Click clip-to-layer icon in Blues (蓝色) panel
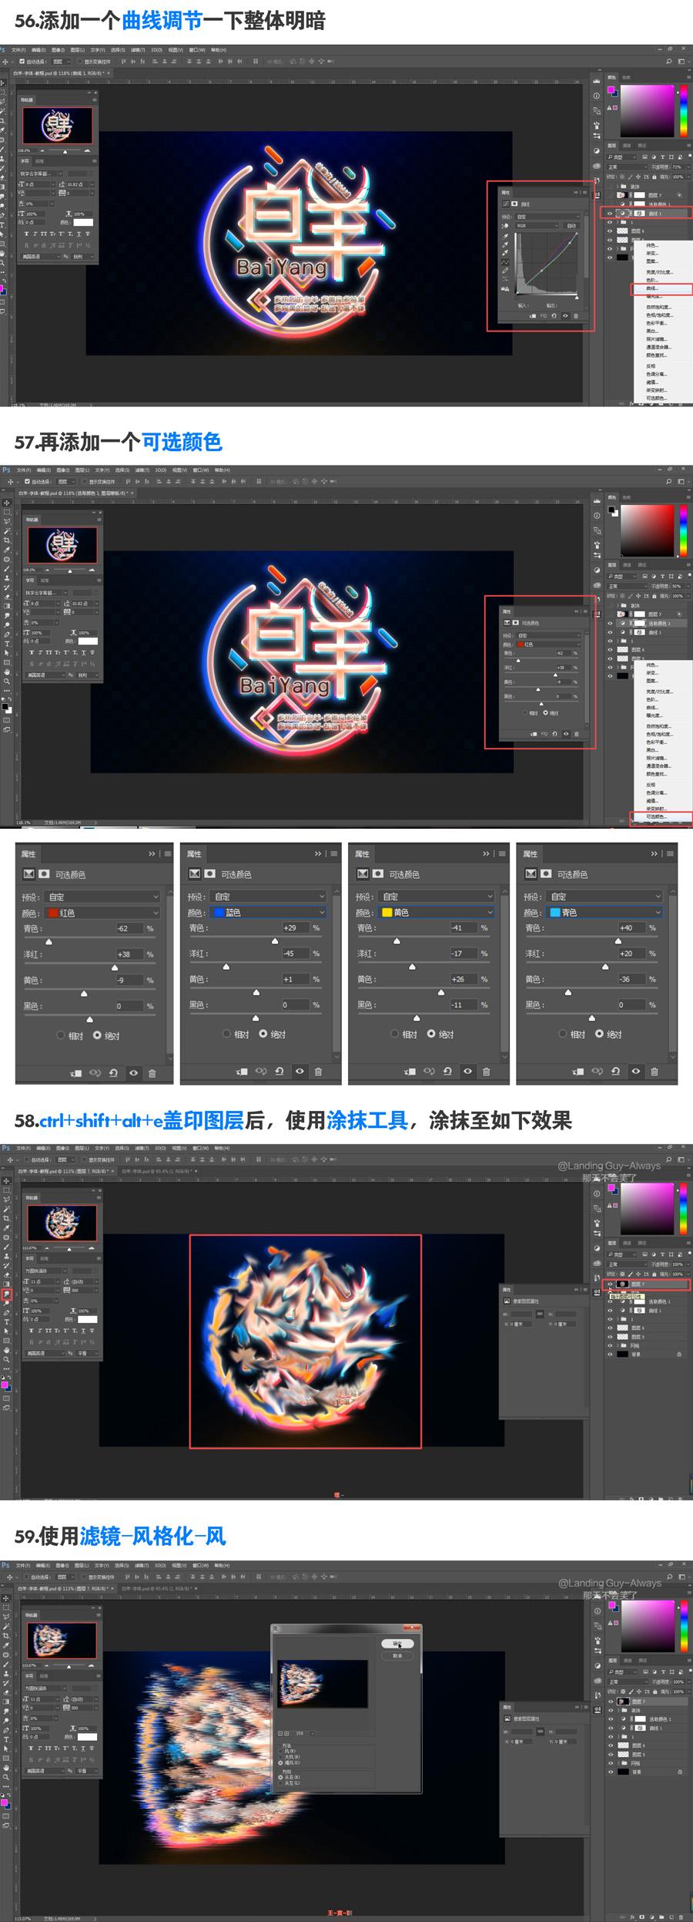Viewport: 693px width, 1922px height. [x=242, y=1072]
